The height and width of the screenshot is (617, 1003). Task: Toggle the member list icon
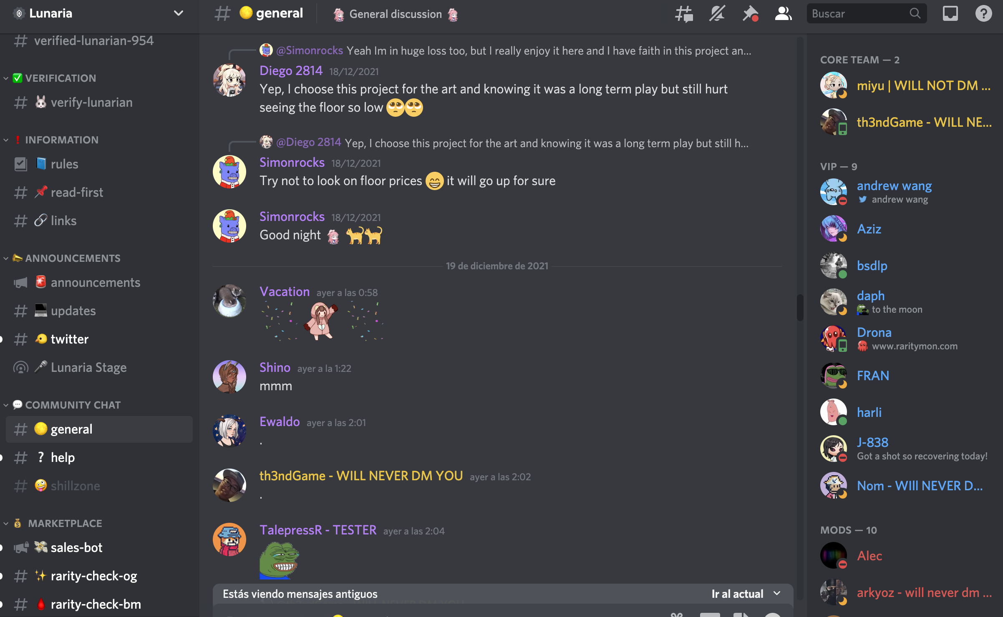[783, 14]
